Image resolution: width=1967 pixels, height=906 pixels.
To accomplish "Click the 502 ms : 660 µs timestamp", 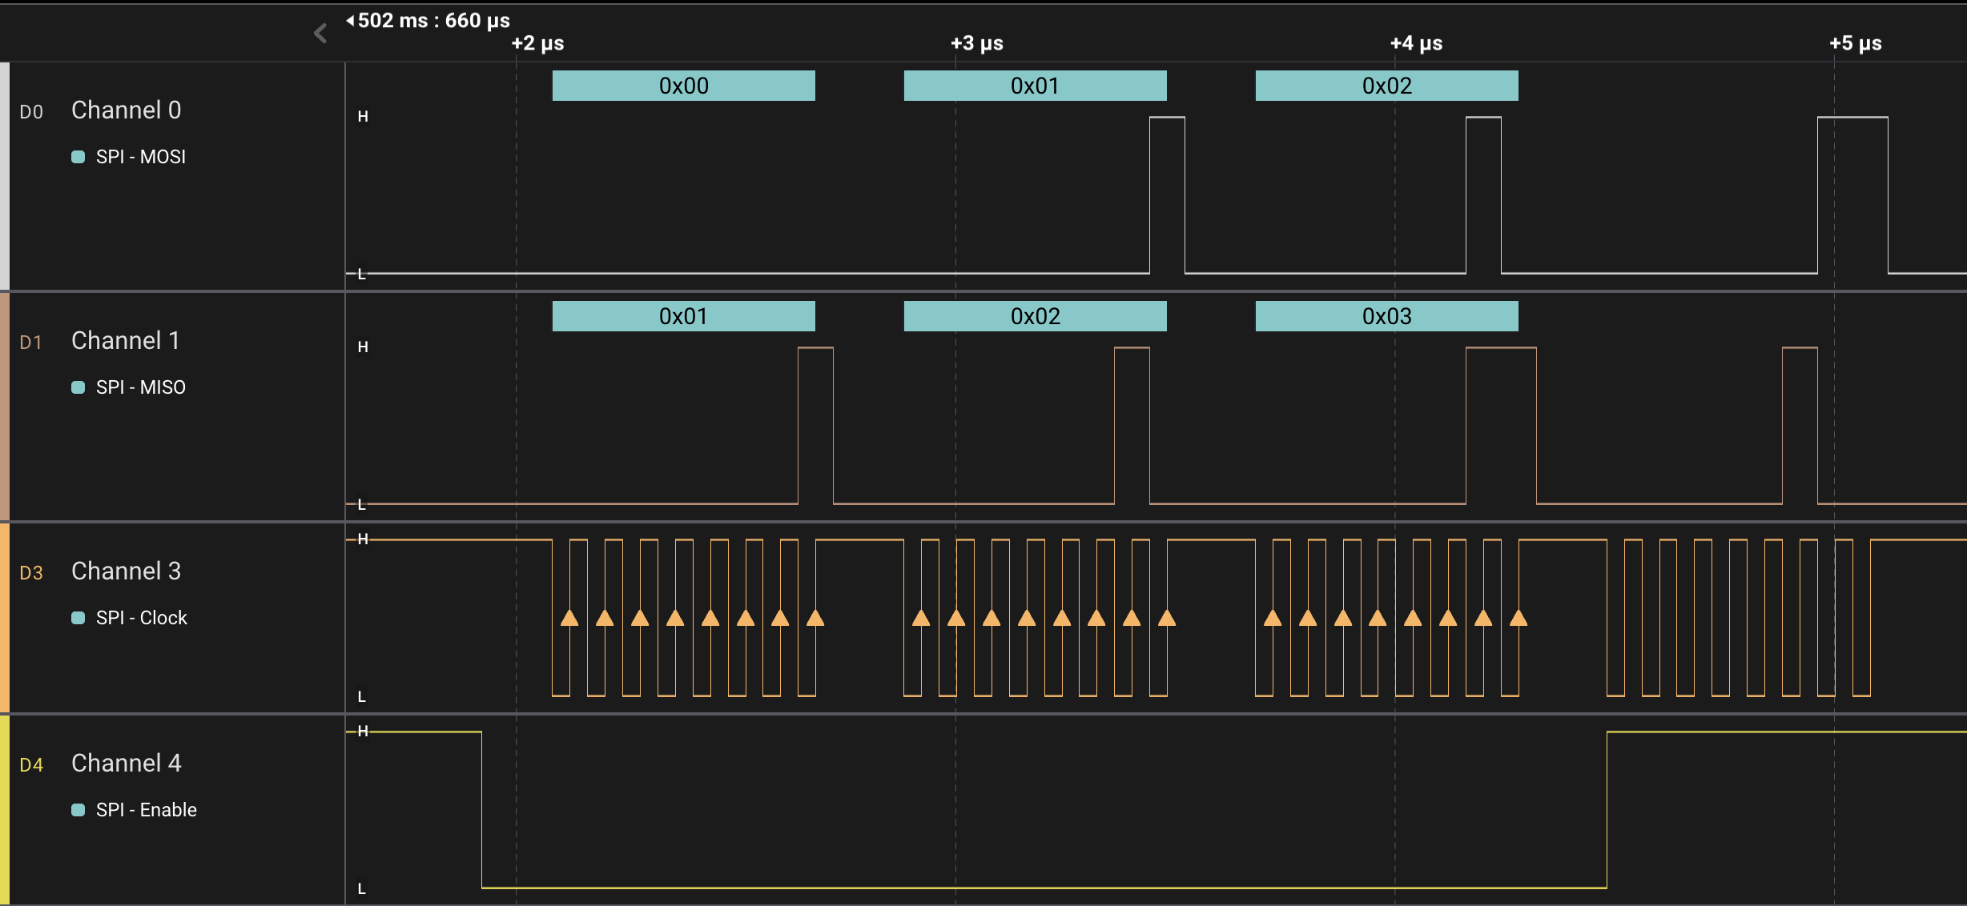I will [x=433, y=20].
